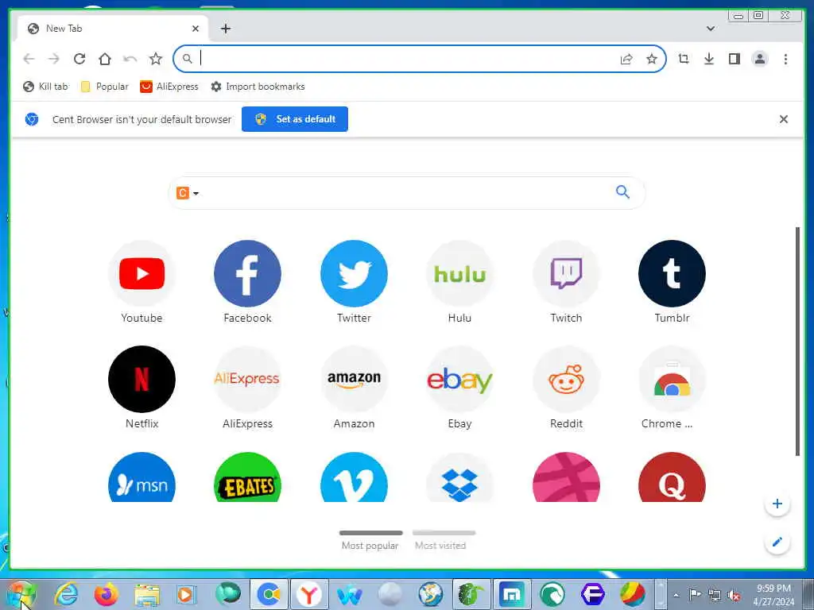This screenshot has width=814, height=610.
Task: Click Import bookmarks link
Action: pos(258,87)
